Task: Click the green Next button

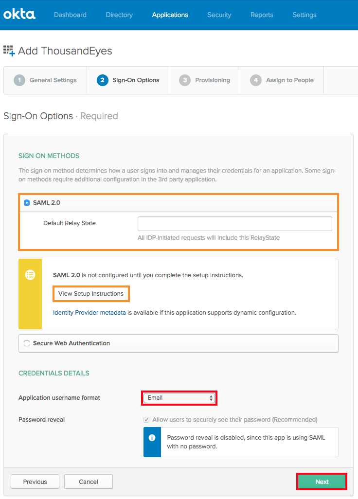Action: coord(322,482)
